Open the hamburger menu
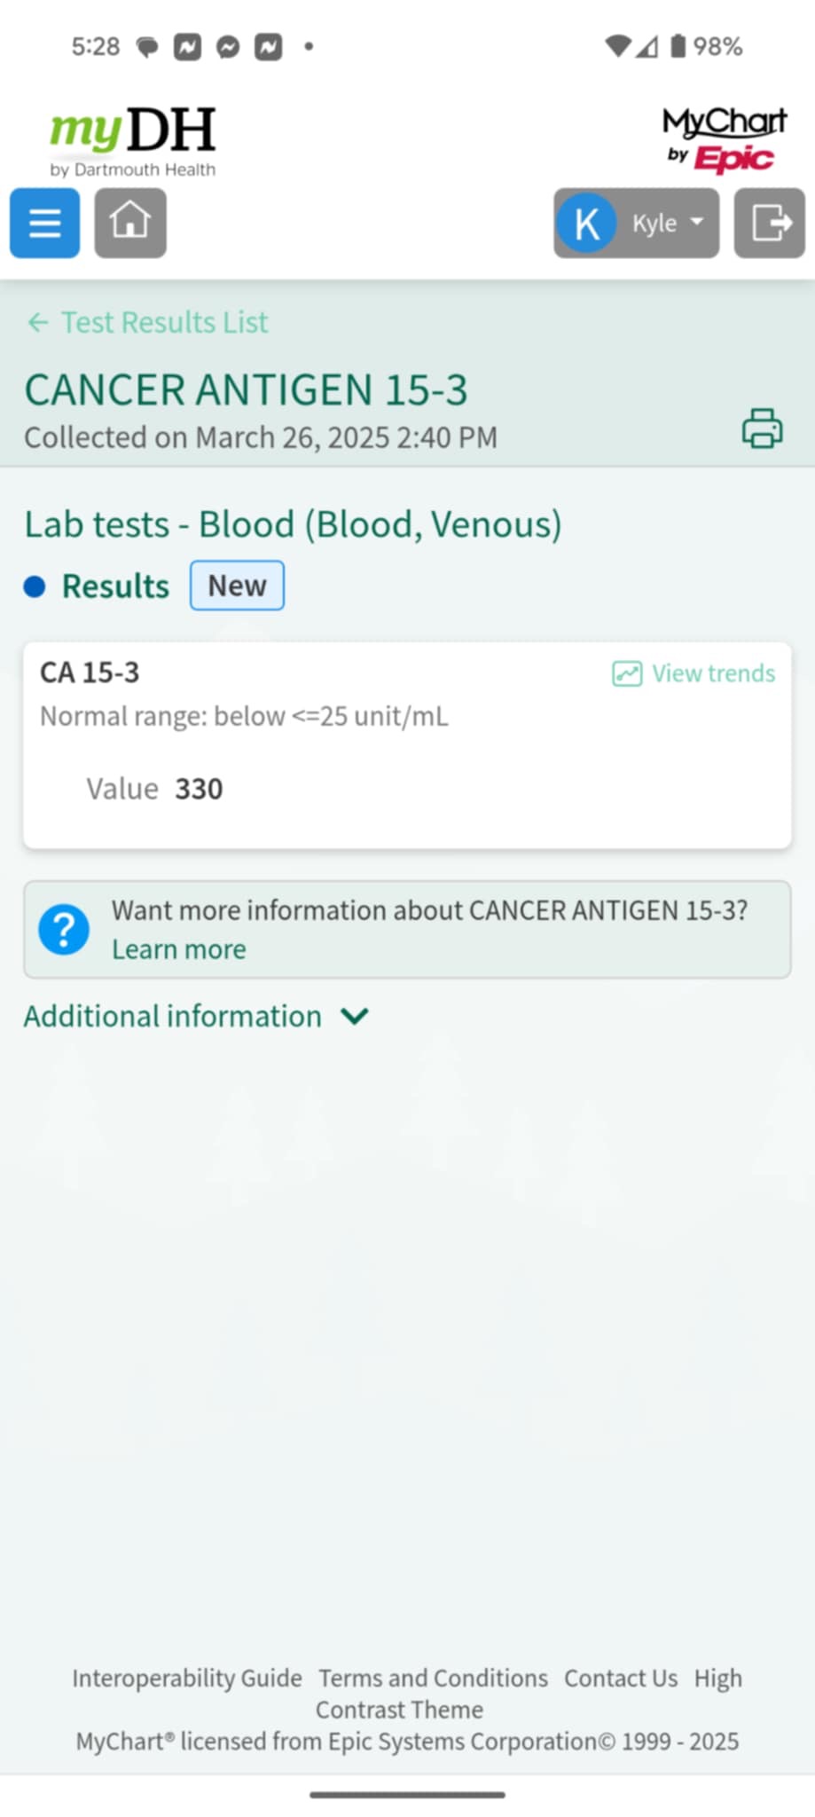Image resolution: width=815 pixels, height=1817 pixels. 44,223
